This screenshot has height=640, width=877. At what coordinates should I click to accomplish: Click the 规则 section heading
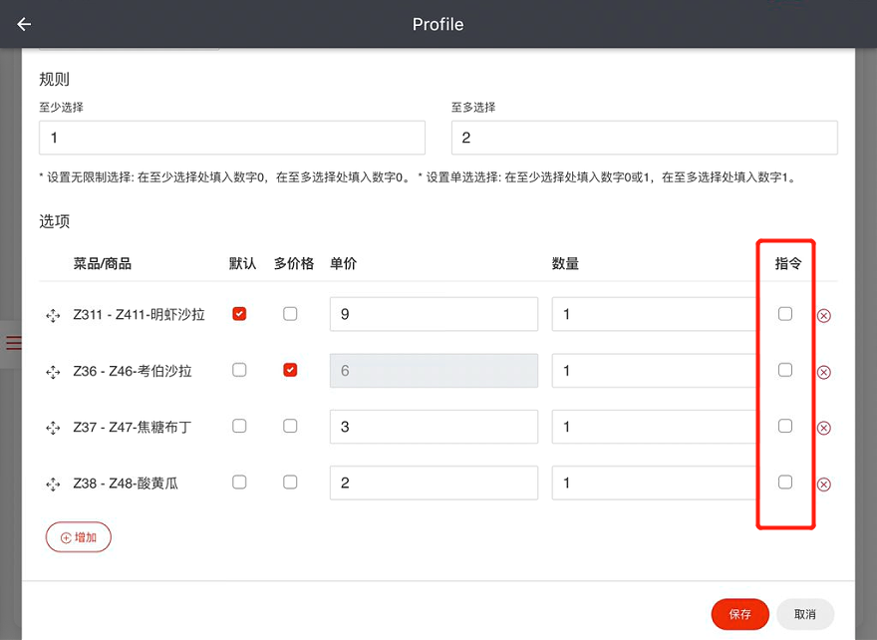(x=54, y=80)
